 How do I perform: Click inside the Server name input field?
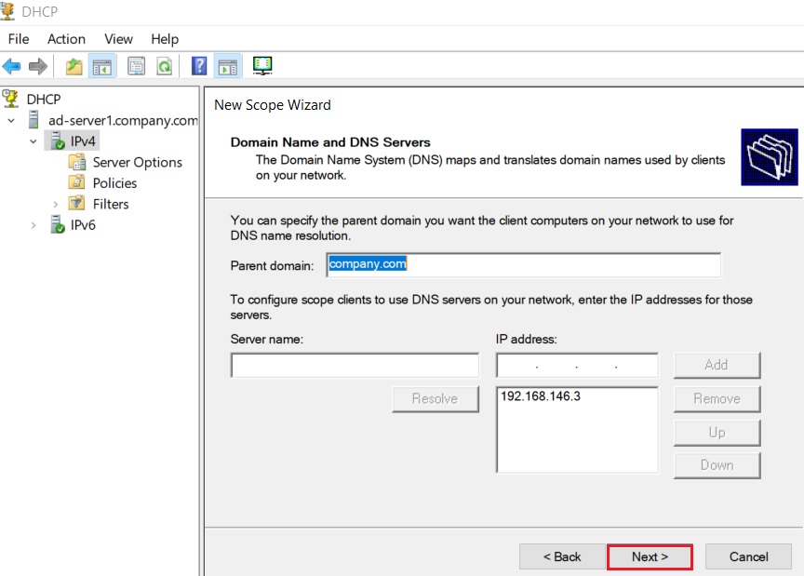354,365
